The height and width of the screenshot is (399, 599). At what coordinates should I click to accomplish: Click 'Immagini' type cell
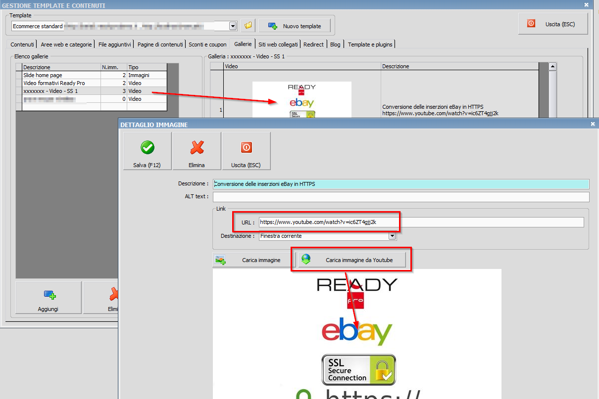(x=147, y=75)
